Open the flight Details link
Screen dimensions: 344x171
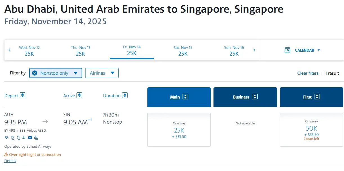point(10,161)
